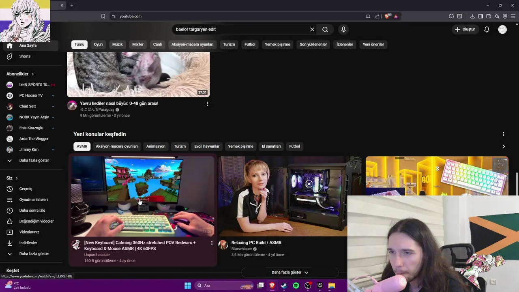This screenshot has width=519, height=292.
Task: Open Chad Sett subscription channel
Action: pyautogui.click(x=31, y=106)
